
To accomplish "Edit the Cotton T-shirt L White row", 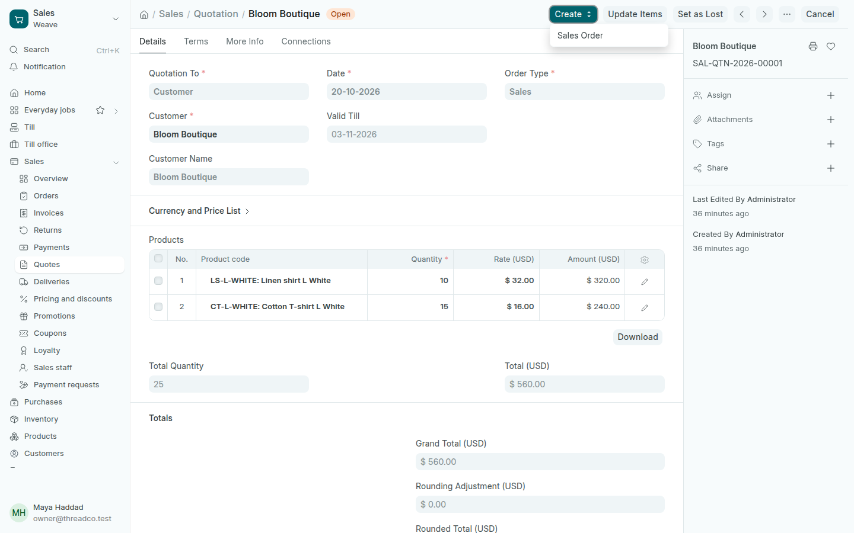I will [x=645, y=307].
